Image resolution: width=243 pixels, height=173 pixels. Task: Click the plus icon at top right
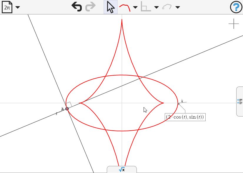[234, 24]
